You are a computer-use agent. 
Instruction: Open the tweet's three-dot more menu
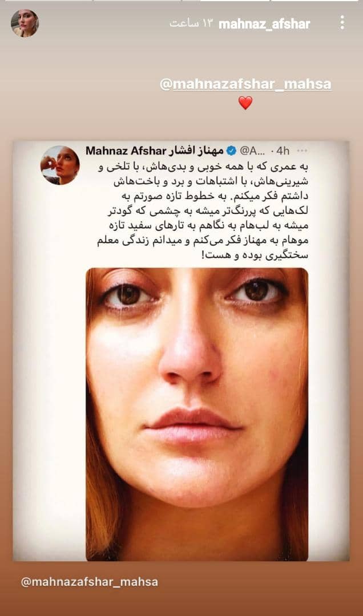click(x=302, y=151)
